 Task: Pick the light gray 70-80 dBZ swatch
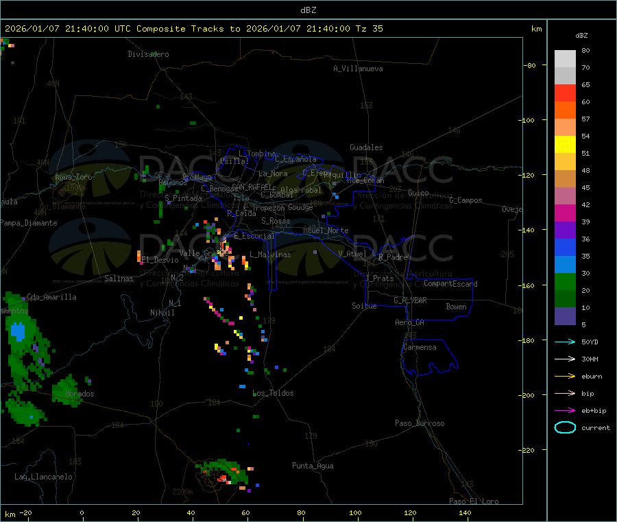pyautogui.click(x=565, y=59)
